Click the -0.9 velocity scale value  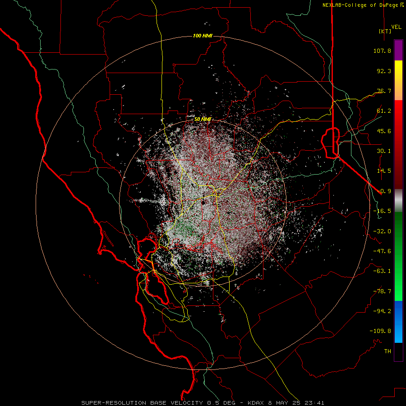(384, 191)
